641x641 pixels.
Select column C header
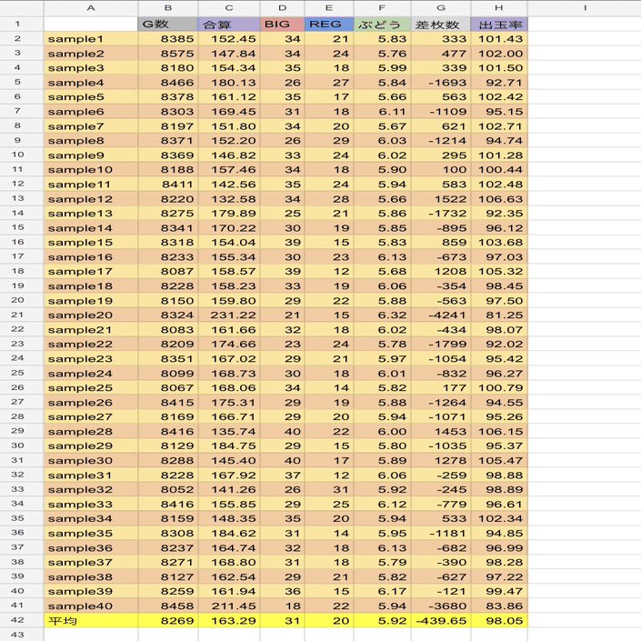pyautogui.click(x=229, y=8)
